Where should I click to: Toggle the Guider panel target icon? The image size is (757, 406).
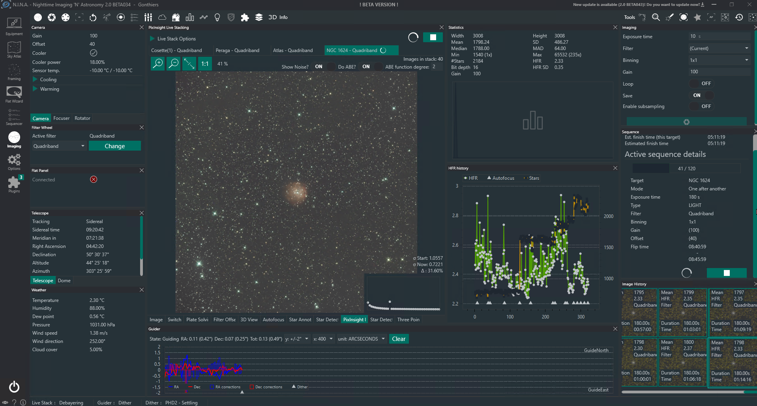(x=121, y=17)
